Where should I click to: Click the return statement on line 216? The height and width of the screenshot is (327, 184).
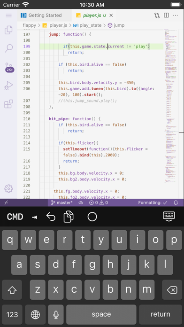(71, 161)
